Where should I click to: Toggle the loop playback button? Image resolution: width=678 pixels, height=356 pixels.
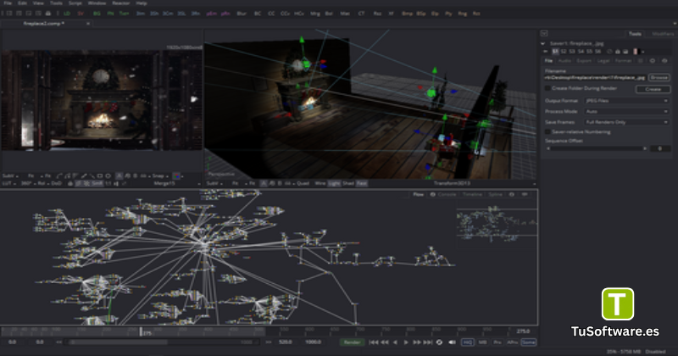click(x=439, y=342)
